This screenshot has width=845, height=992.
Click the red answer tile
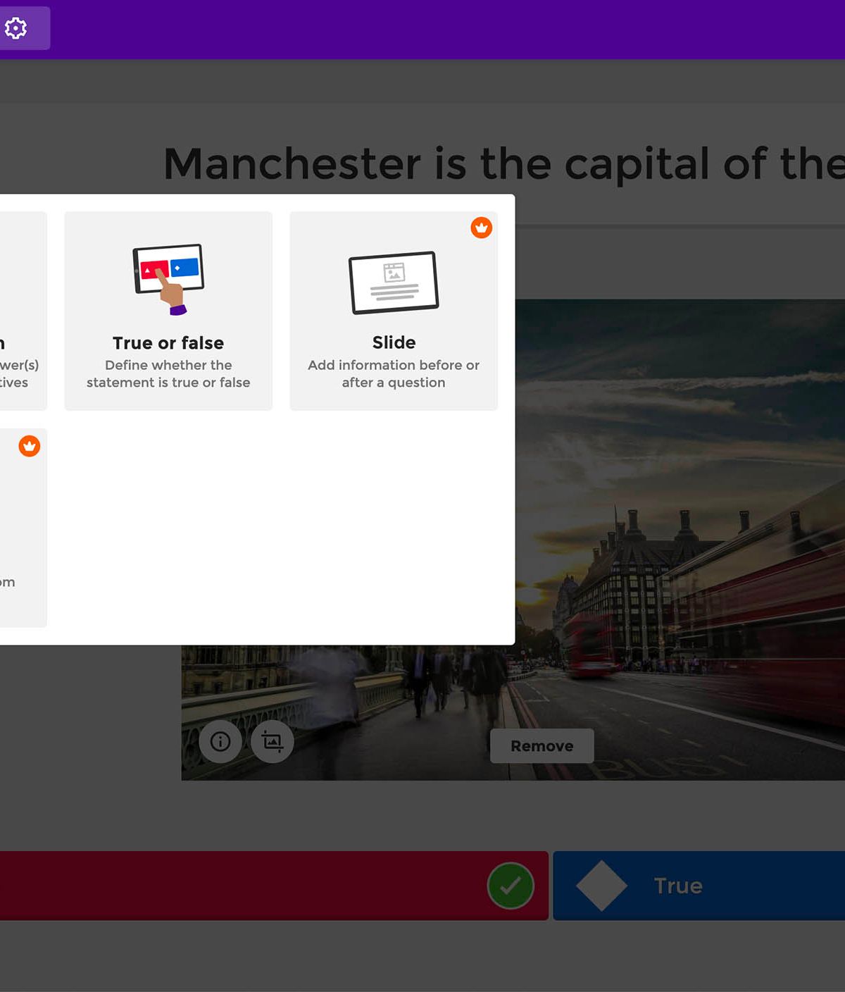(x=274, y=886)
